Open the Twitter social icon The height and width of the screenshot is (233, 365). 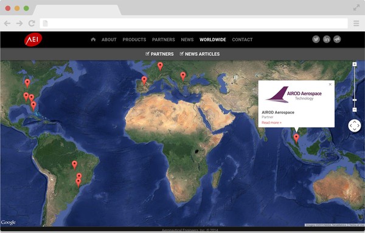pyautogui.click(x=316, y=39)
